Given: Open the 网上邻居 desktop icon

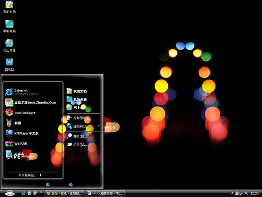Looking at the screenshot, I should (x=9, y=44).
